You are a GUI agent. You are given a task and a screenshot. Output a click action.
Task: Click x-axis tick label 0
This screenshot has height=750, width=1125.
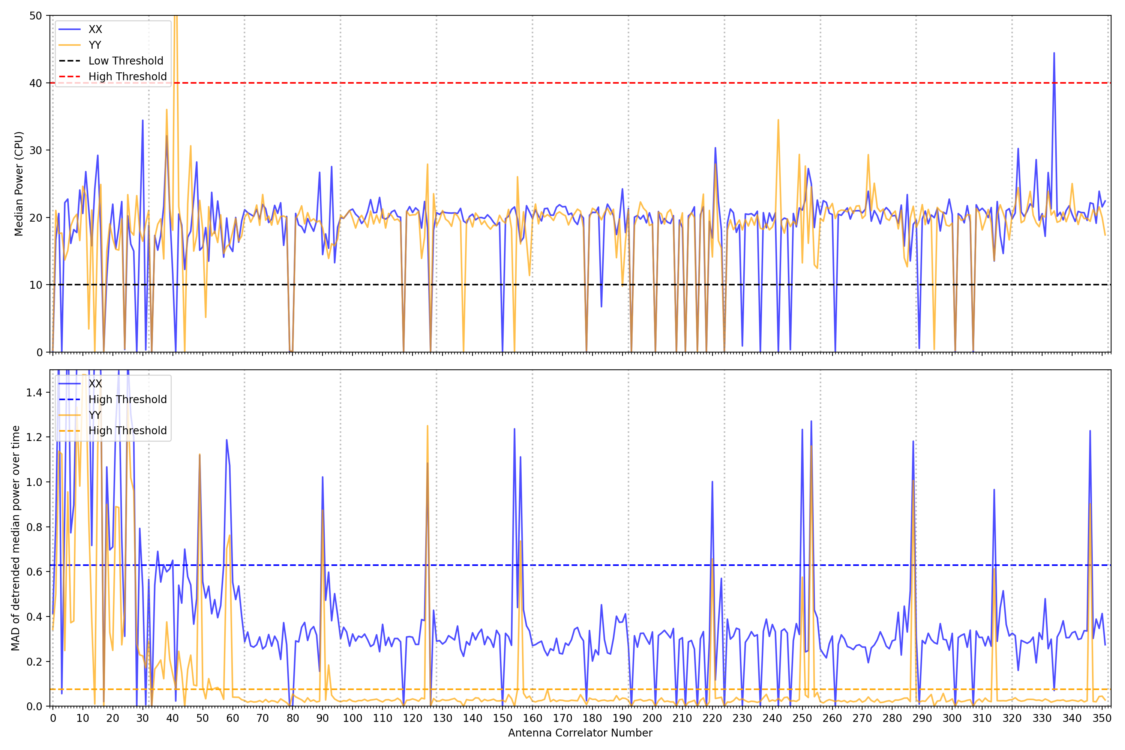coord(52,718)
